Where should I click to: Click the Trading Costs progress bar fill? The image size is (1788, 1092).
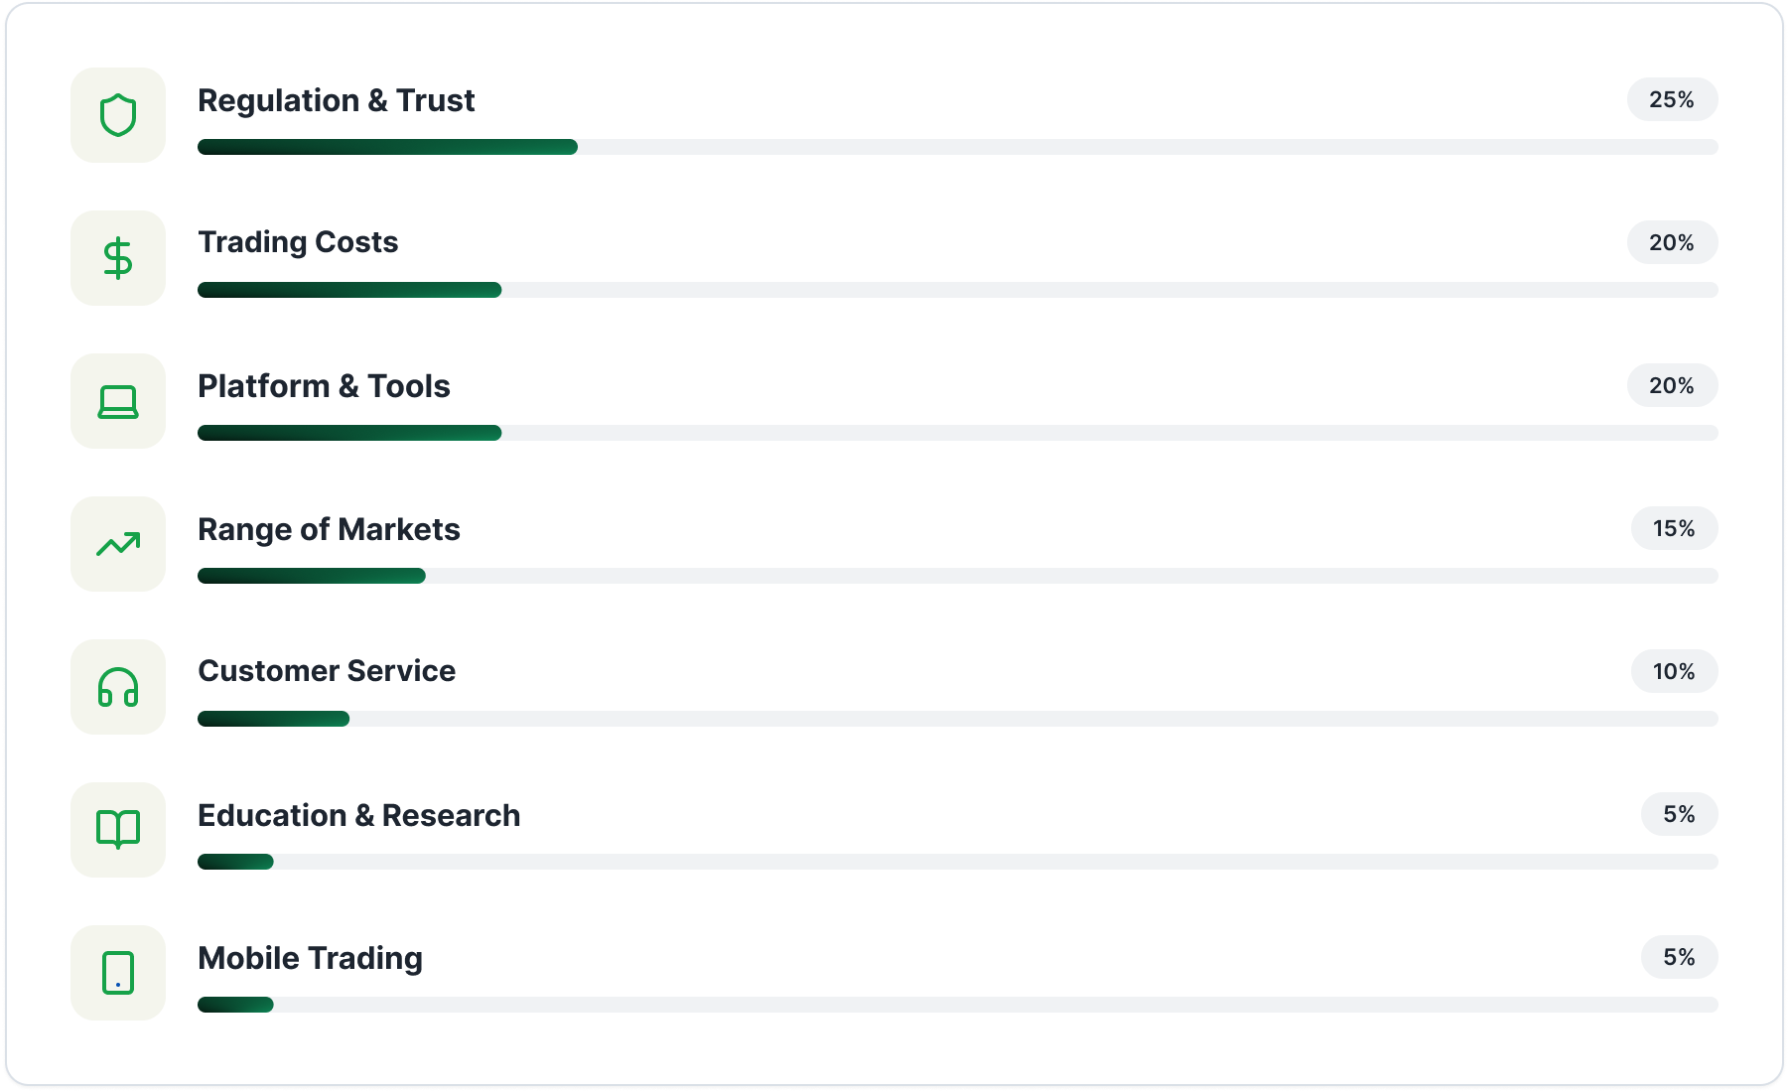[349, 290]
